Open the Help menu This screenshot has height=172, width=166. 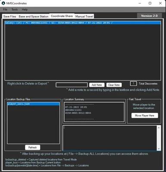(25, 10)
